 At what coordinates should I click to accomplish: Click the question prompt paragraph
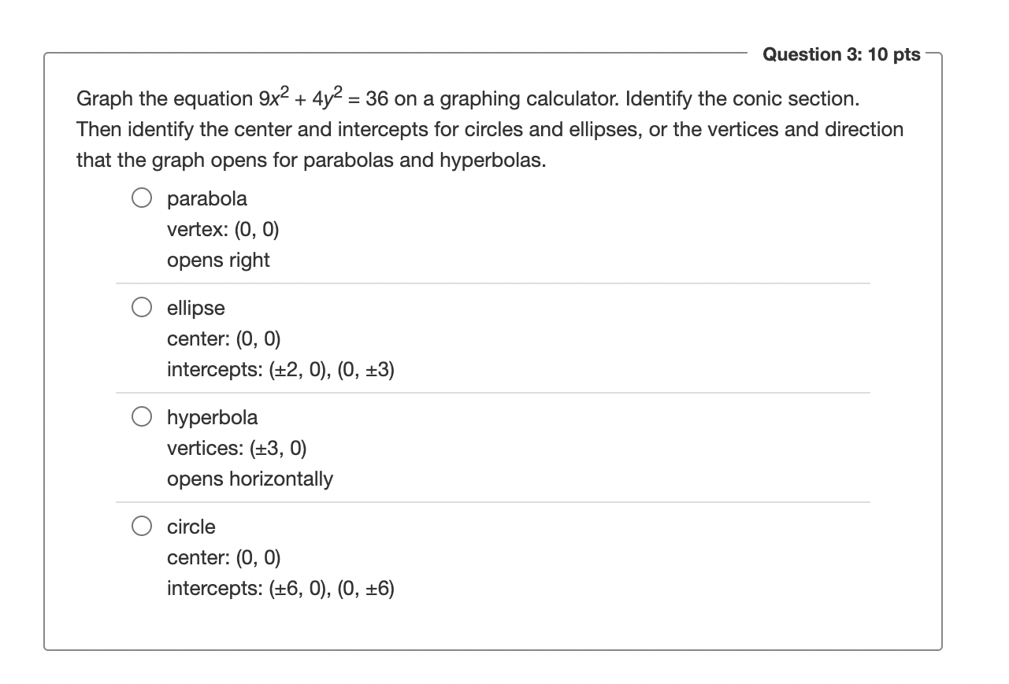click(x=488, y=128)
